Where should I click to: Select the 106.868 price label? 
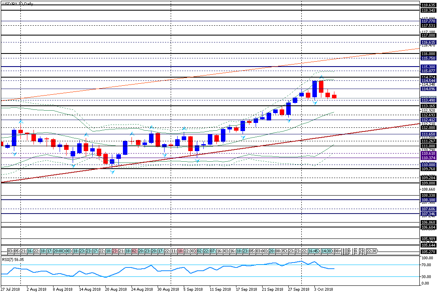pos(428,223)
